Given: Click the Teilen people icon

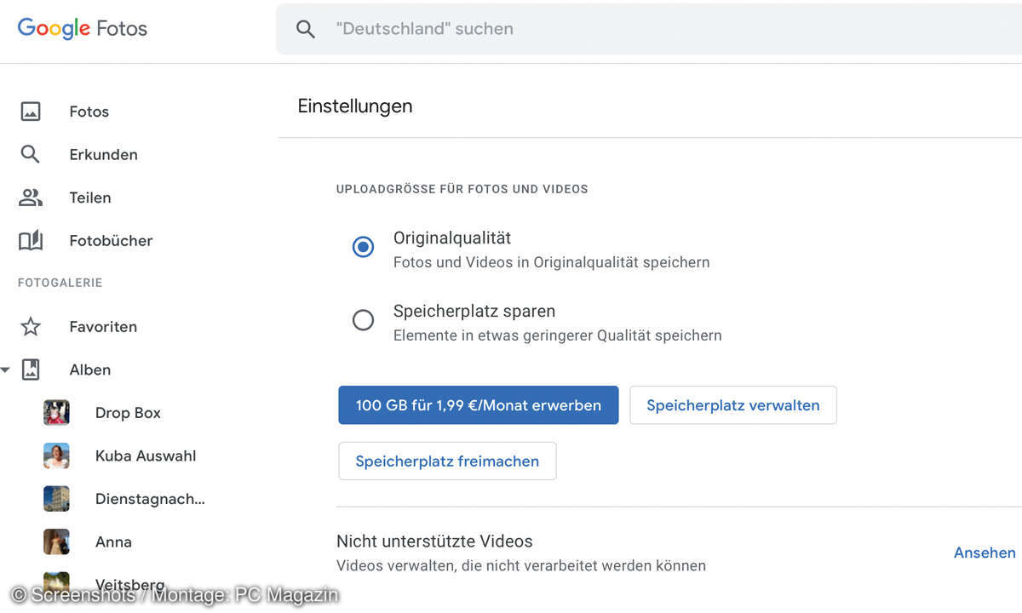Looking at the screenshot, I should point(31,198).
